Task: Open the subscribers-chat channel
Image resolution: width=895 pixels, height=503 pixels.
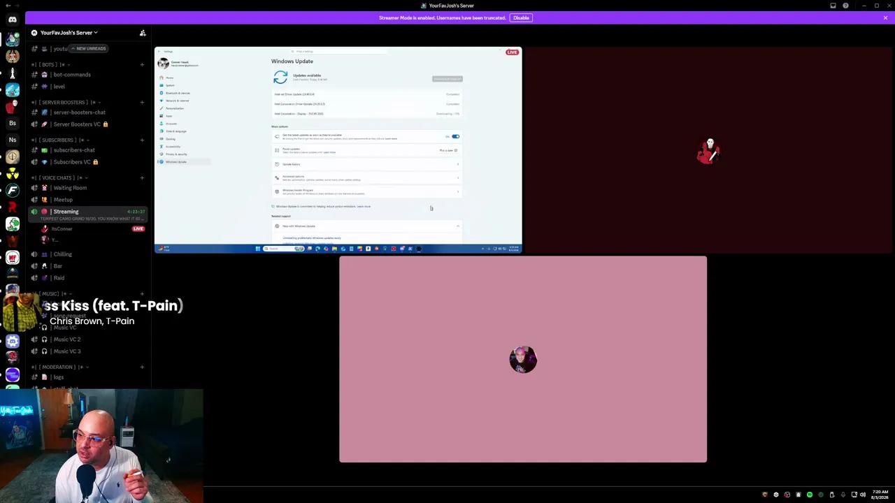Action: pyautogui.click(x=88, y=150)
